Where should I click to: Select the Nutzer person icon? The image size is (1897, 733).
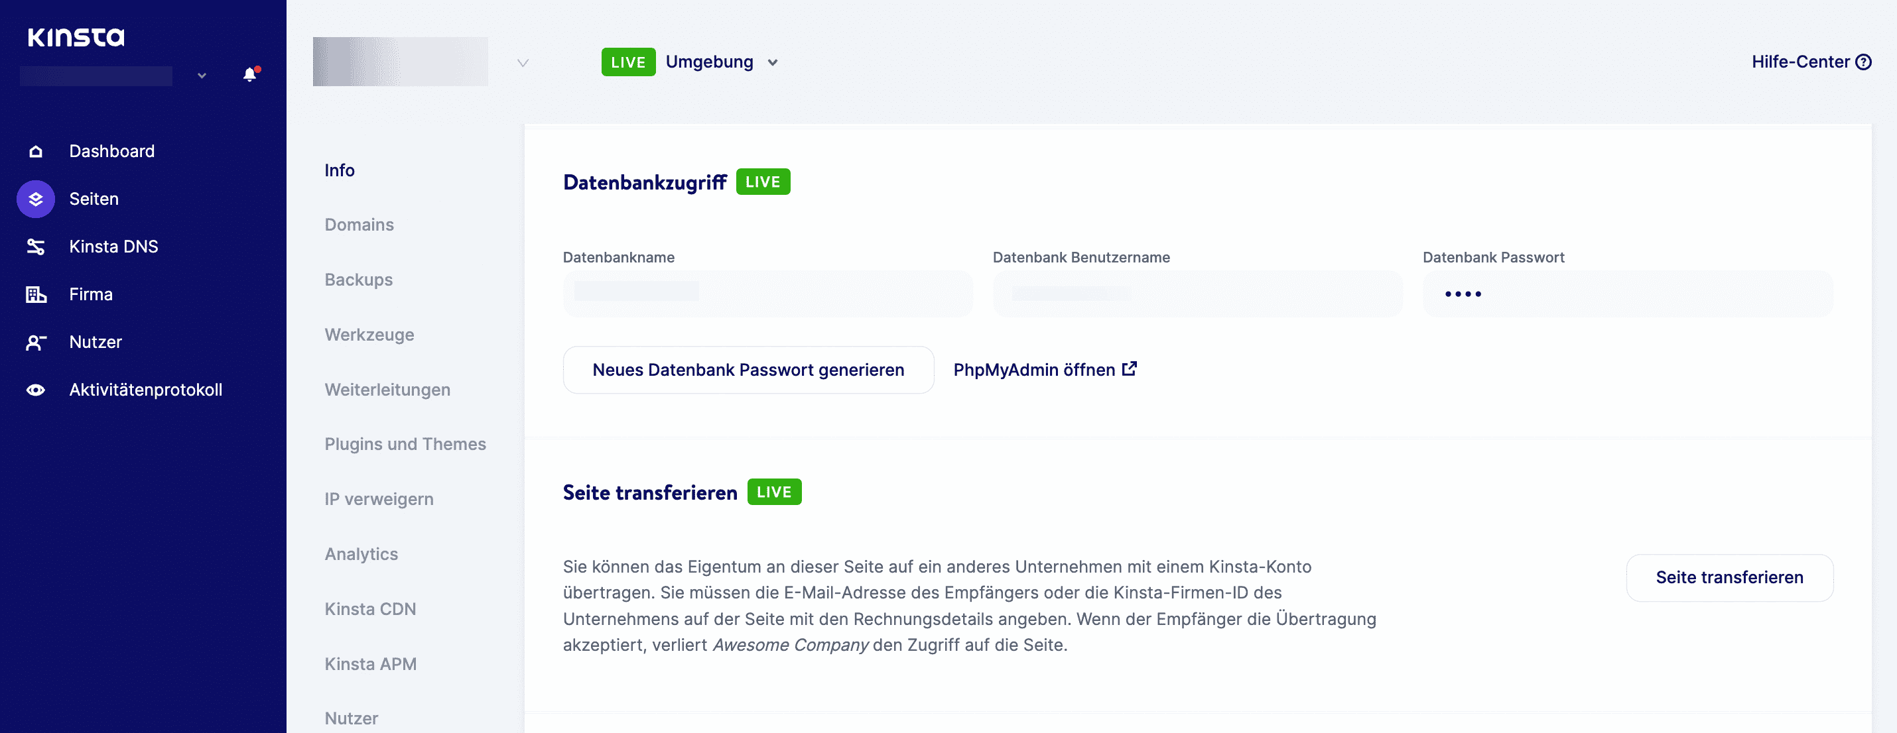[34, 341]
